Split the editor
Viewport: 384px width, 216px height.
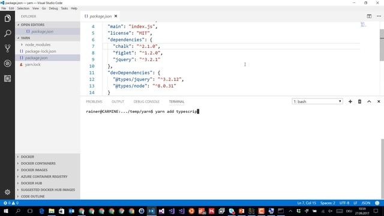(369, 16)
